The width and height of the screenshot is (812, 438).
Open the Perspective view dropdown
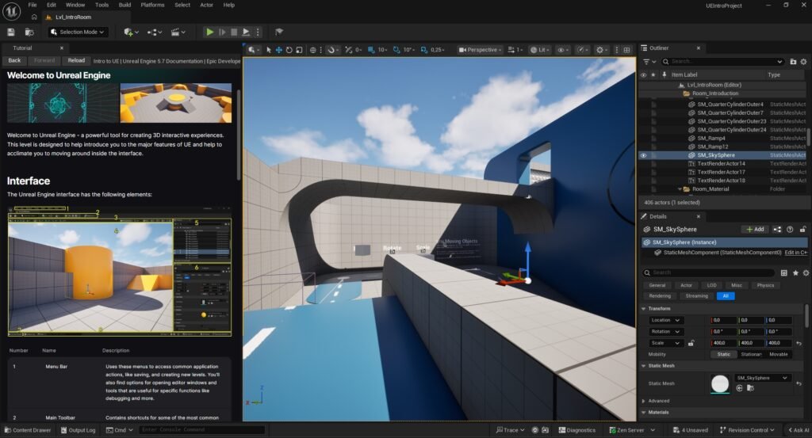coord(480,50)
